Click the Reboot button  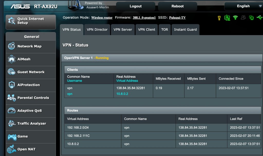(177, 6)
